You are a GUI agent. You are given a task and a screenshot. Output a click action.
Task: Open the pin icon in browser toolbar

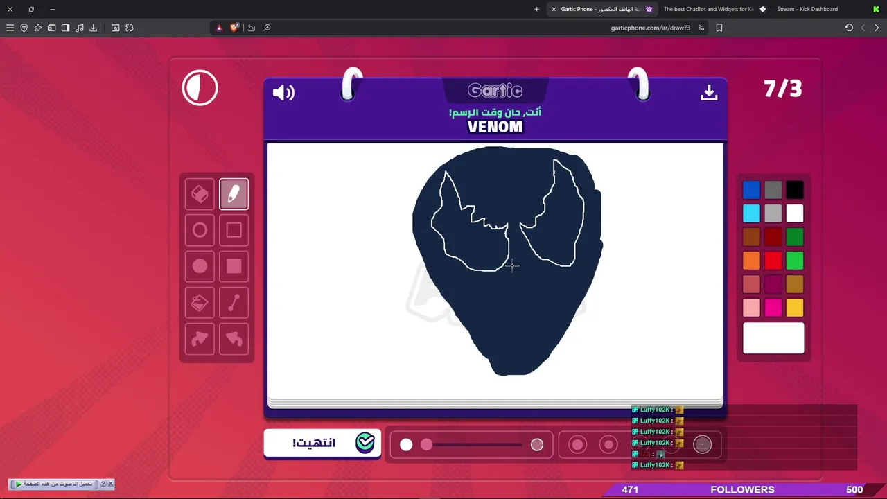pyautogui.click(x=37, y=28)
